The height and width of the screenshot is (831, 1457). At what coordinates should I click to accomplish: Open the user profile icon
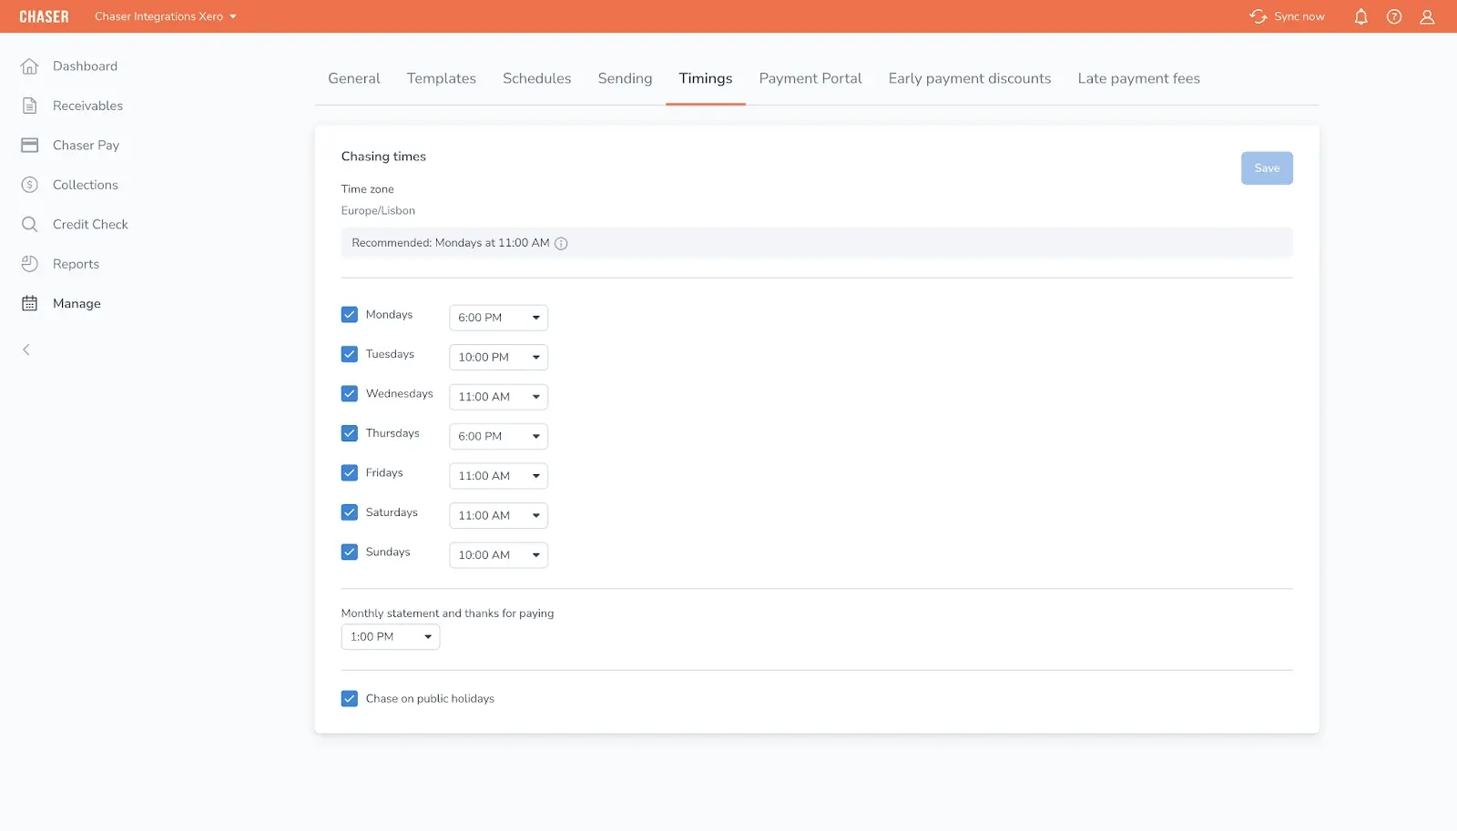coord(1427,16)
